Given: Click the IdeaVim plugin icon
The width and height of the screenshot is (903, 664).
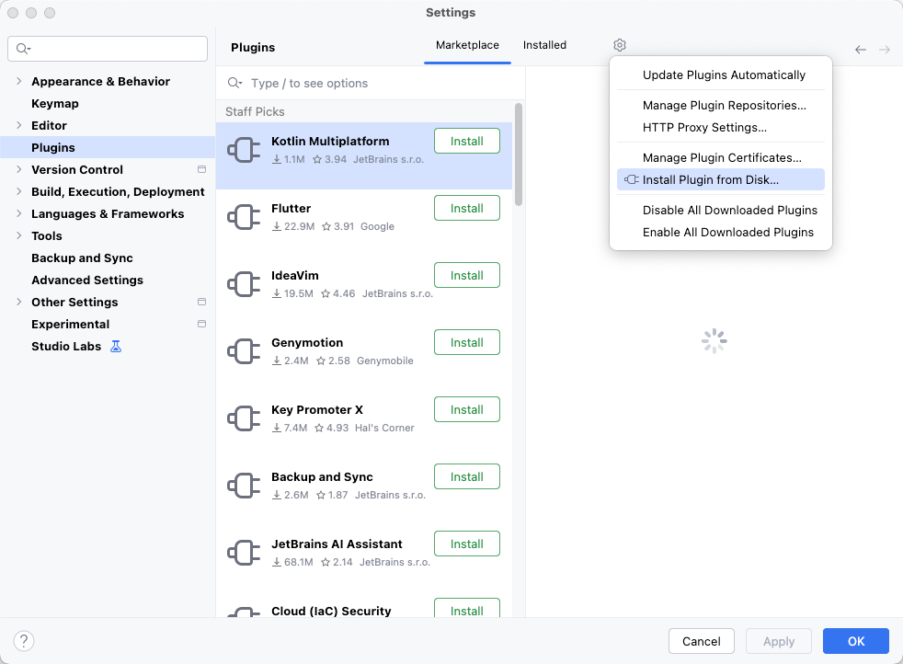Looking at the screenshot, I should pyautogui.click(x=244, y=284).
